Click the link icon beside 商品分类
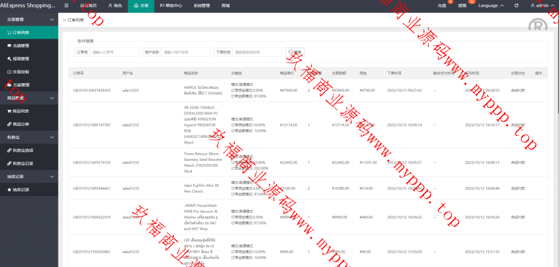This screenshot has width=559, height=267. [x=9, y=124]
